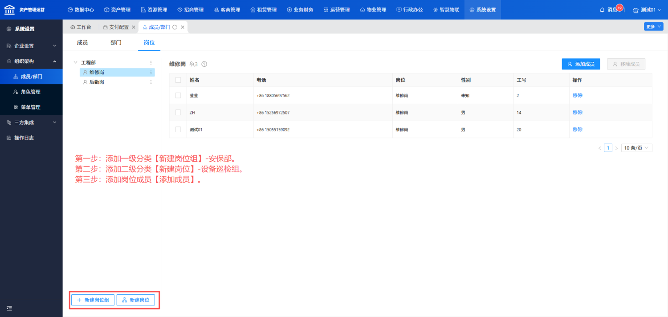Open 操作日志 in the sidebar
668x317 pixels.
tap(31, 138)
